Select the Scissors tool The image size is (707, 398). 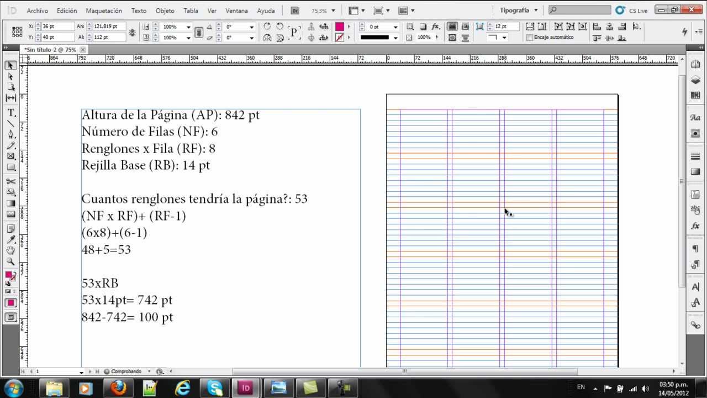pyautogui.click(x=10, y=181)
